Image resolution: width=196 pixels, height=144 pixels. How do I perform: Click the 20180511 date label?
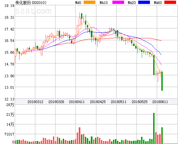(119, 102)
